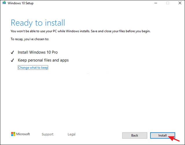Go back with the Back button

tap(135, 136)
